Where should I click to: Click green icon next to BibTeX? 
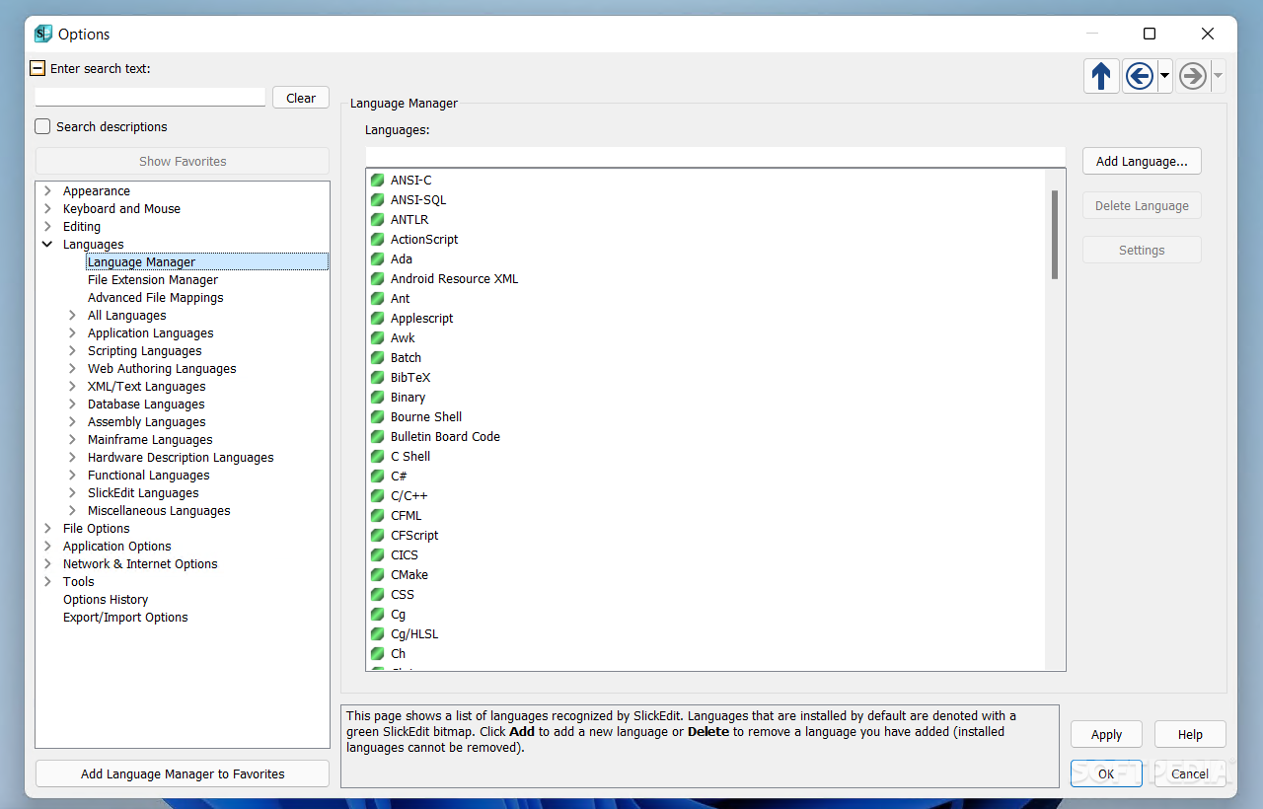click(x=377, y=378)
